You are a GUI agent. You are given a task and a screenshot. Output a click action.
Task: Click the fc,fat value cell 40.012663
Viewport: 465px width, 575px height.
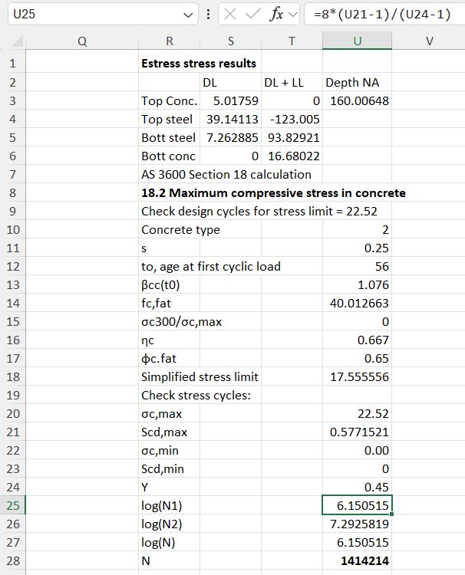click(357, 303)
